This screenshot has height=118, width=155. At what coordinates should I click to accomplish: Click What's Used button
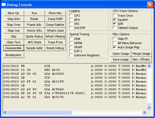[x=55, y=31]
